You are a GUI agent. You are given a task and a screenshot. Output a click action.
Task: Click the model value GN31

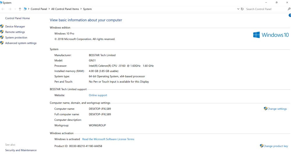pyautogui.click(x=92, y=60)
